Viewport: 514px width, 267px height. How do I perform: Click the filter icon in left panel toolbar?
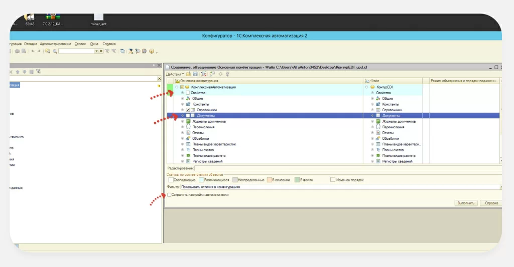coord(39,72)
